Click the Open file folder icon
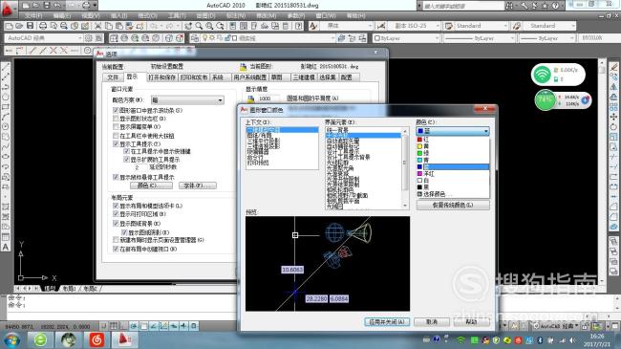Screen dimensions: 621x349 point(19,26)
